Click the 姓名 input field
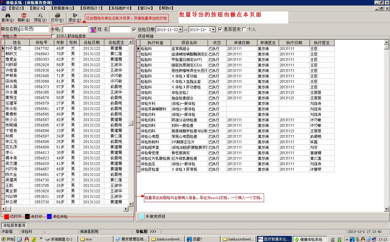 coord(120,30)
